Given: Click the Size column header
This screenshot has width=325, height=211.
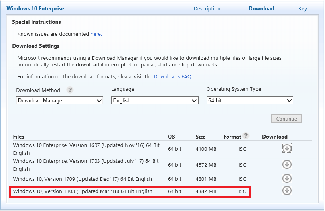Looking at the screenshot, I should point(201,137).
